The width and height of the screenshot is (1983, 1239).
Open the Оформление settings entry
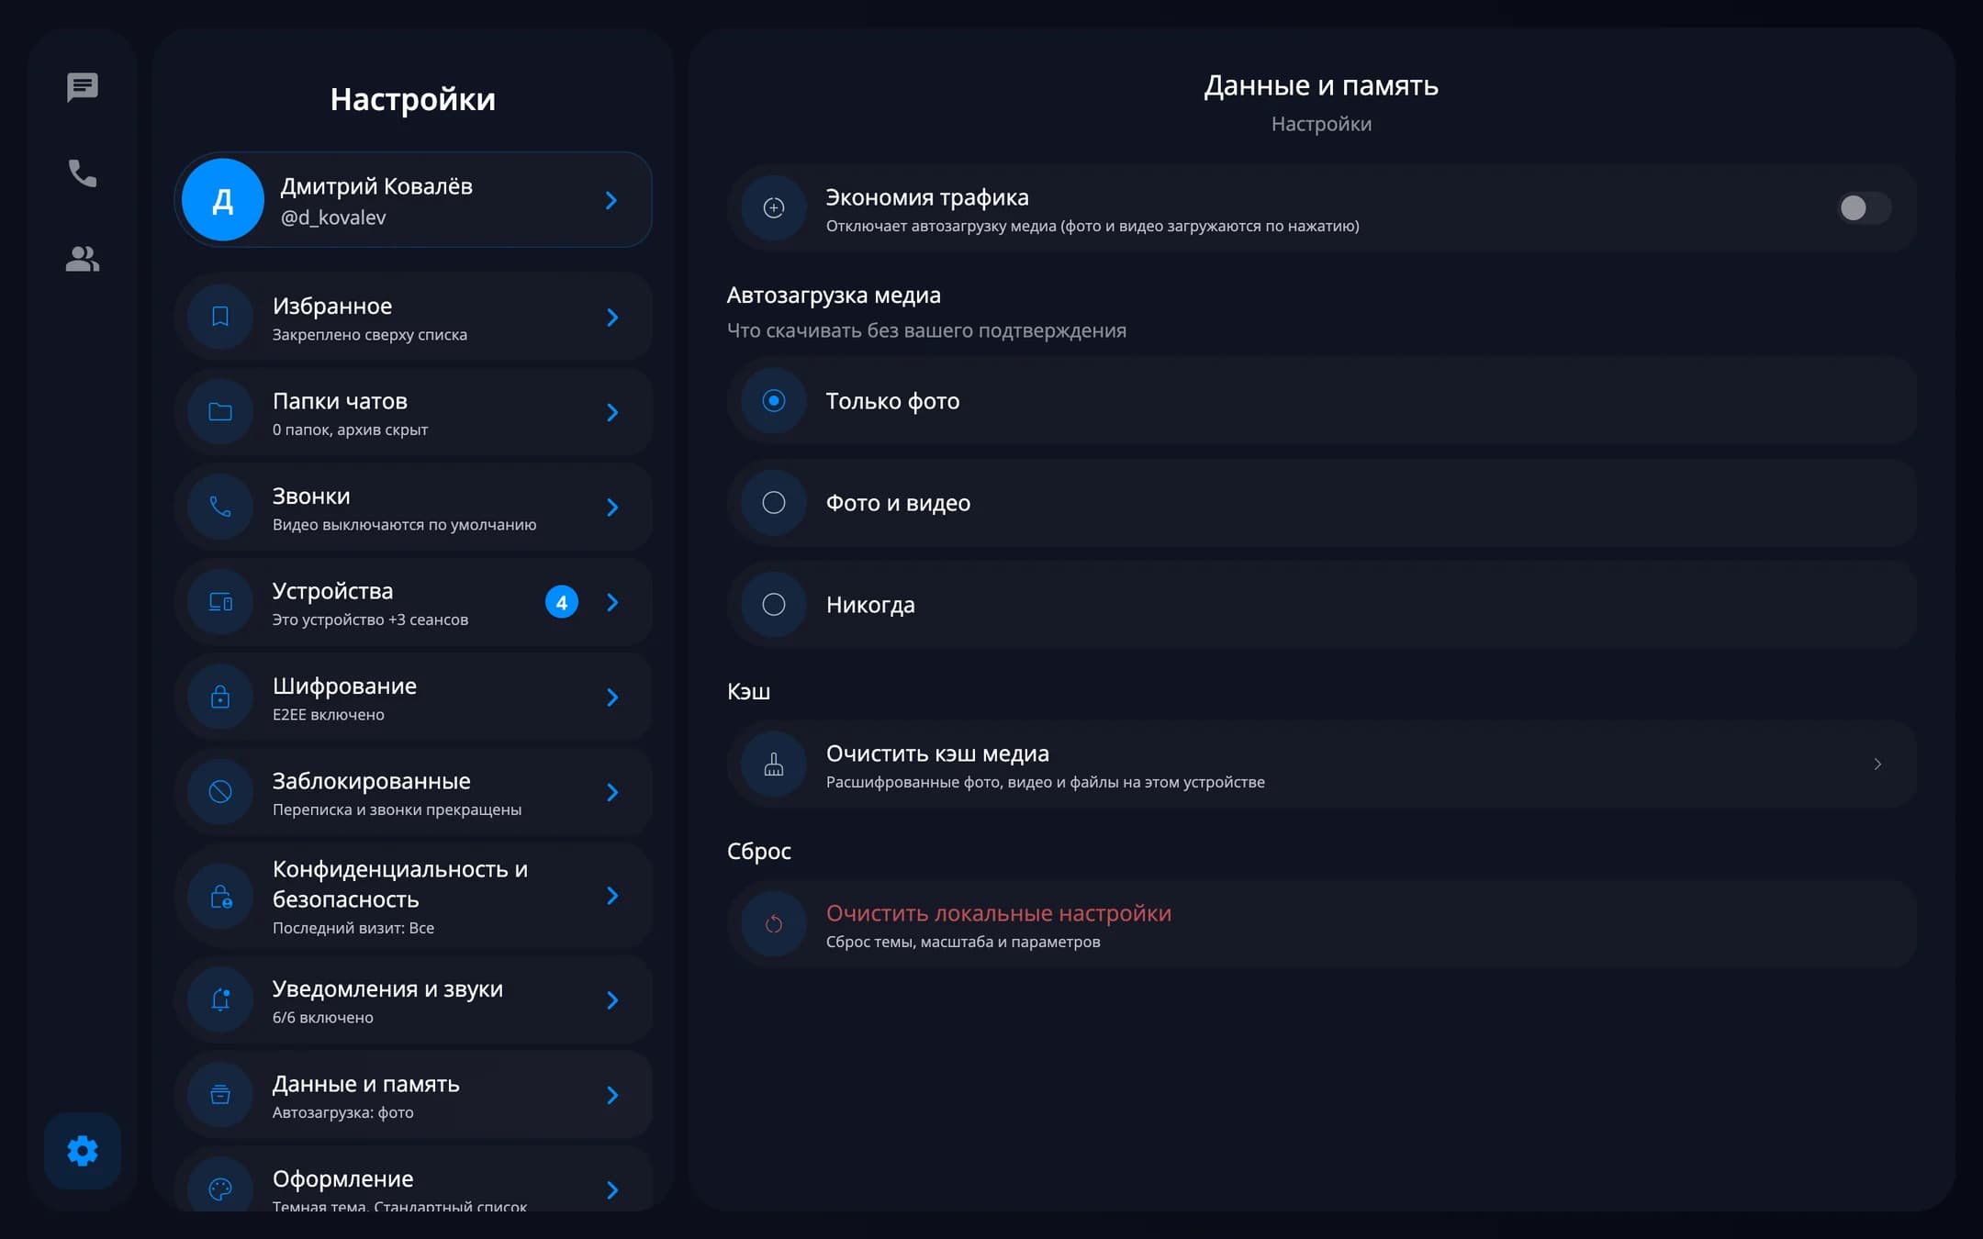413,1178
